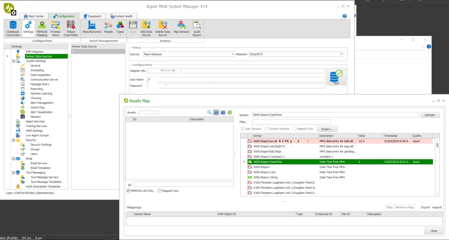The height and width of the screenshot is (240, 449).
Task: Select the 0000.Report.DateTime sensor row
Action: (x=340, y=162)
